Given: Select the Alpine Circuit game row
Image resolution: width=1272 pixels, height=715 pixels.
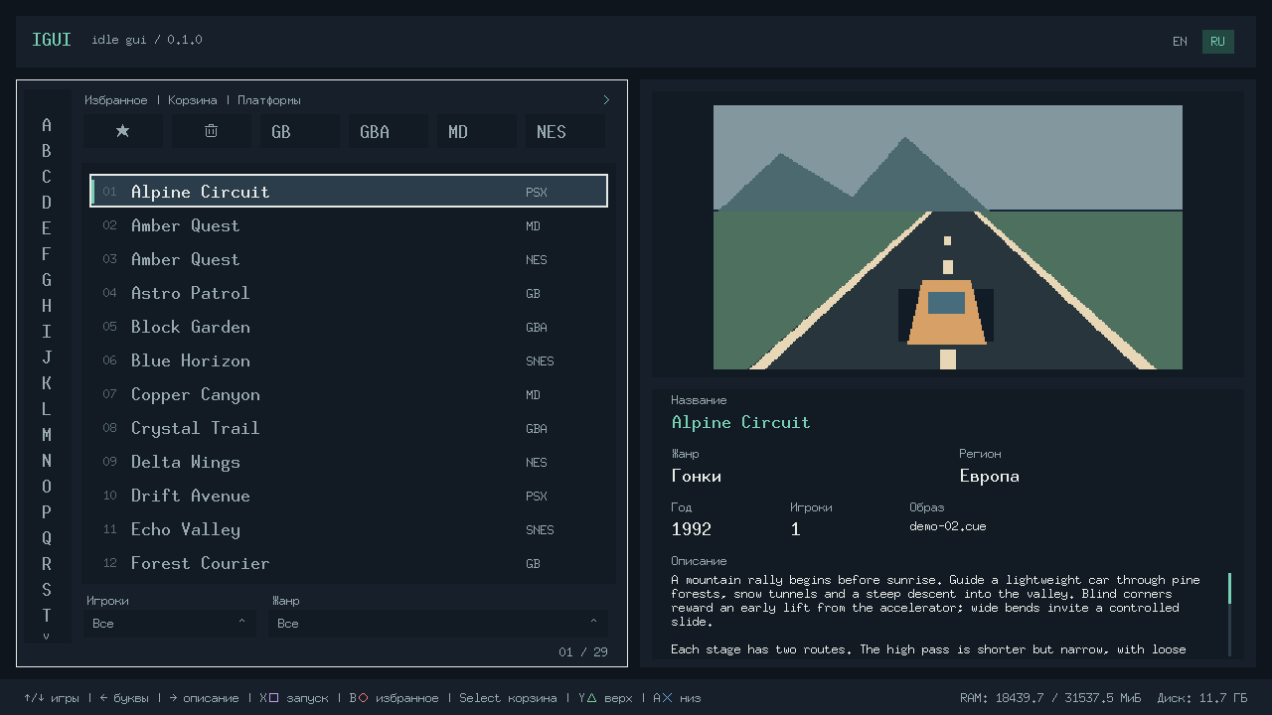Looking at the screenshot, I should coord(349,192).
